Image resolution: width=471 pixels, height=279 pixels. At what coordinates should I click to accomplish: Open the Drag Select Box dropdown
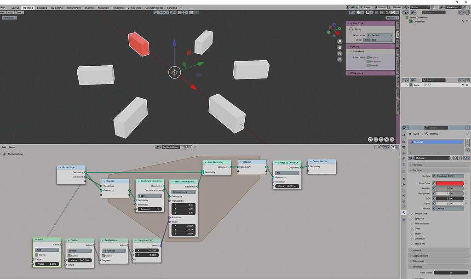tap(378, 40)
